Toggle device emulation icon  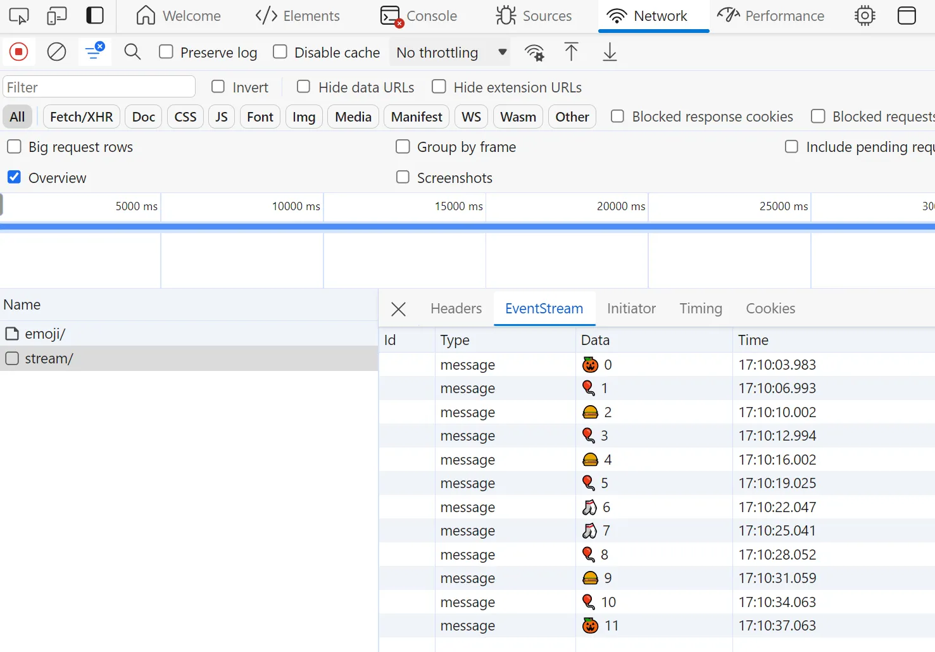pyautogui.click(x=57, y=16)
